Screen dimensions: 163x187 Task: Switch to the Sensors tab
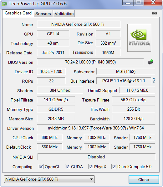point(43,14)
